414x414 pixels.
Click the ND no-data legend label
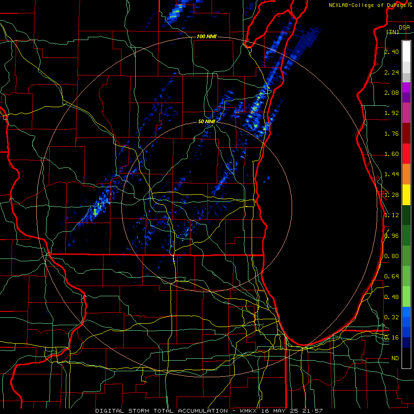point(395,358)
